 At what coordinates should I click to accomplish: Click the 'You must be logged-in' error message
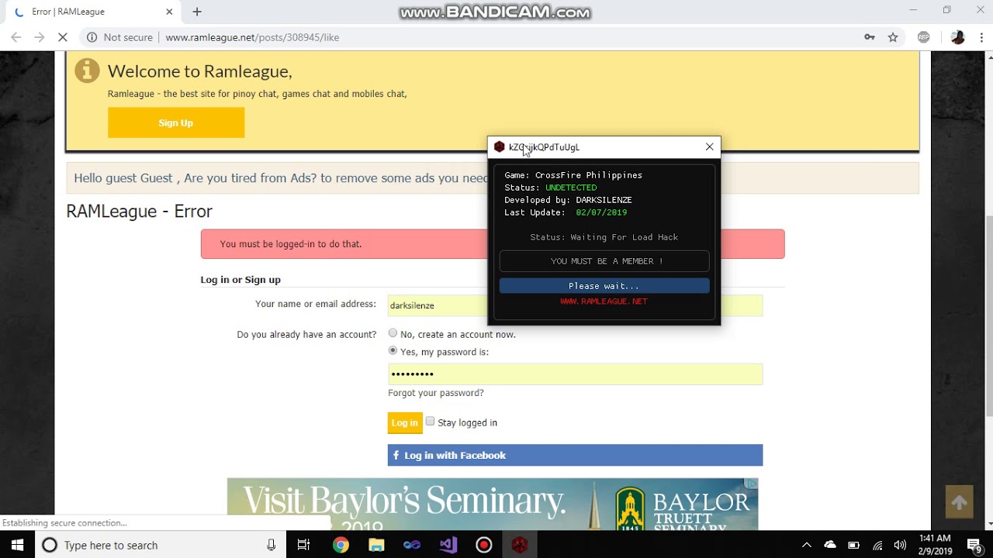coord(493,243)
